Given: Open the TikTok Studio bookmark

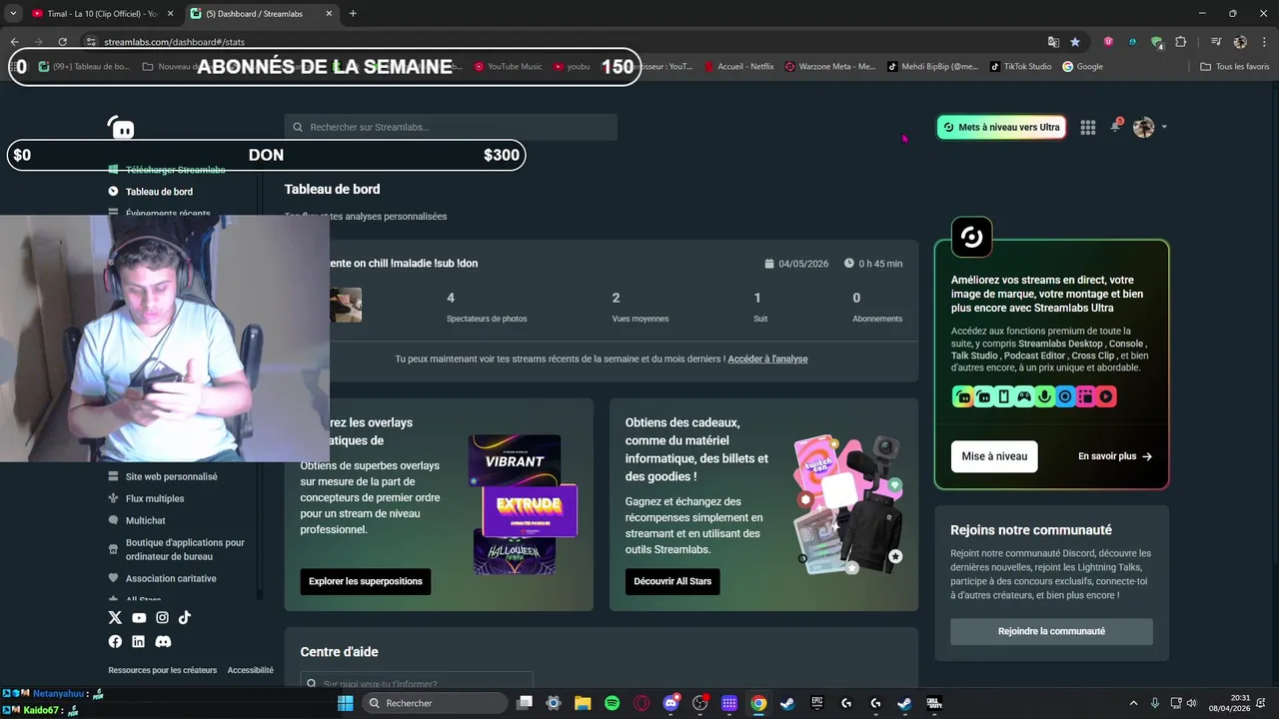Looking at the screenshot, I should 1020,67.
